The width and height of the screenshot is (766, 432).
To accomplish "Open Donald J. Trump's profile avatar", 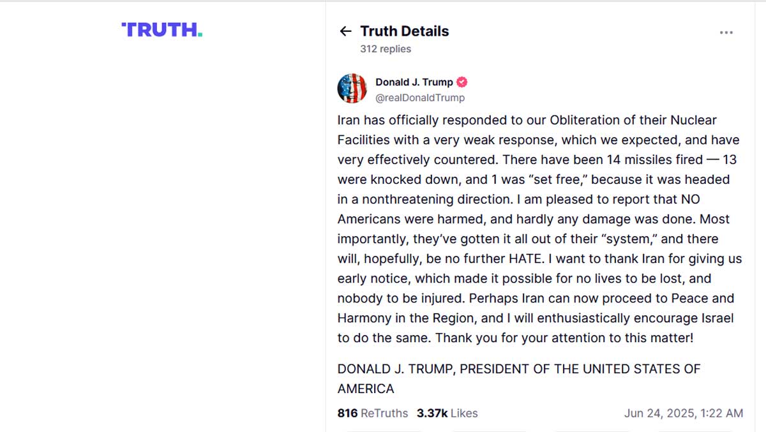I will tap(352, 89).
